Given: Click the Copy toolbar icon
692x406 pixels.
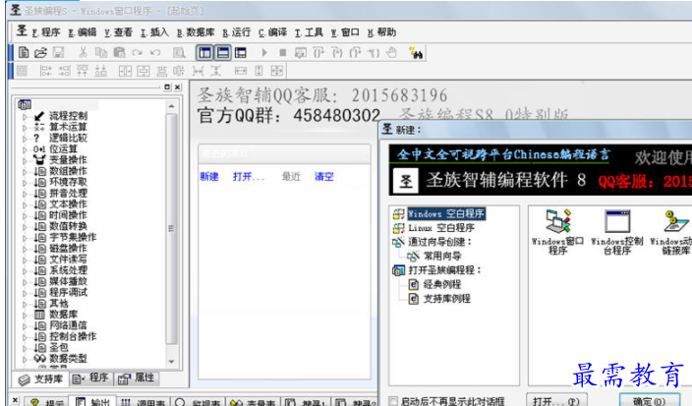Looking at the screenshot, I should coord(101,53).
